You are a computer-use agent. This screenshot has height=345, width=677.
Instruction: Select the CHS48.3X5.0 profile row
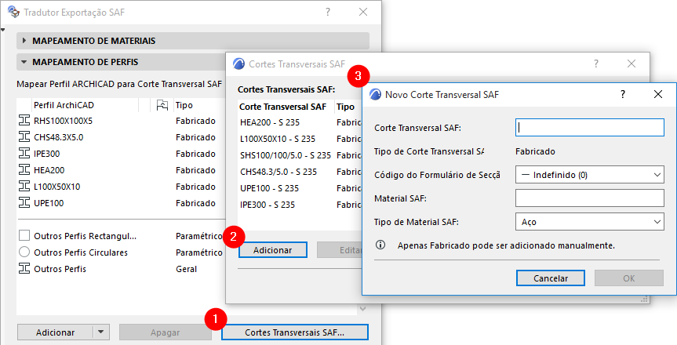tap(121, 137)
